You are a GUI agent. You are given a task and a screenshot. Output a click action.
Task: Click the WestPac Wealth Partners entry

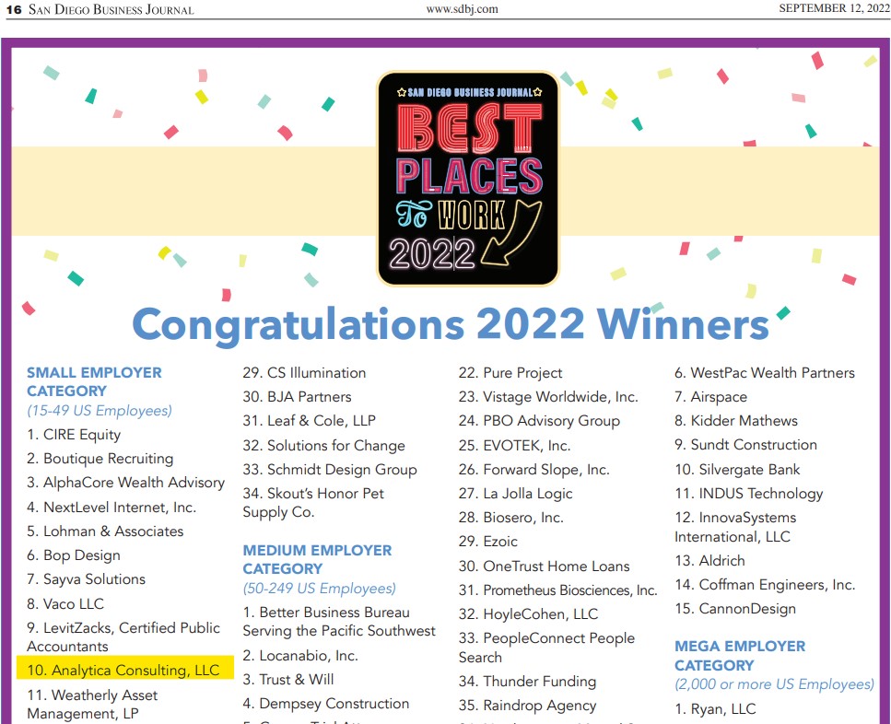pyautogui.click(x=765, y=373)
